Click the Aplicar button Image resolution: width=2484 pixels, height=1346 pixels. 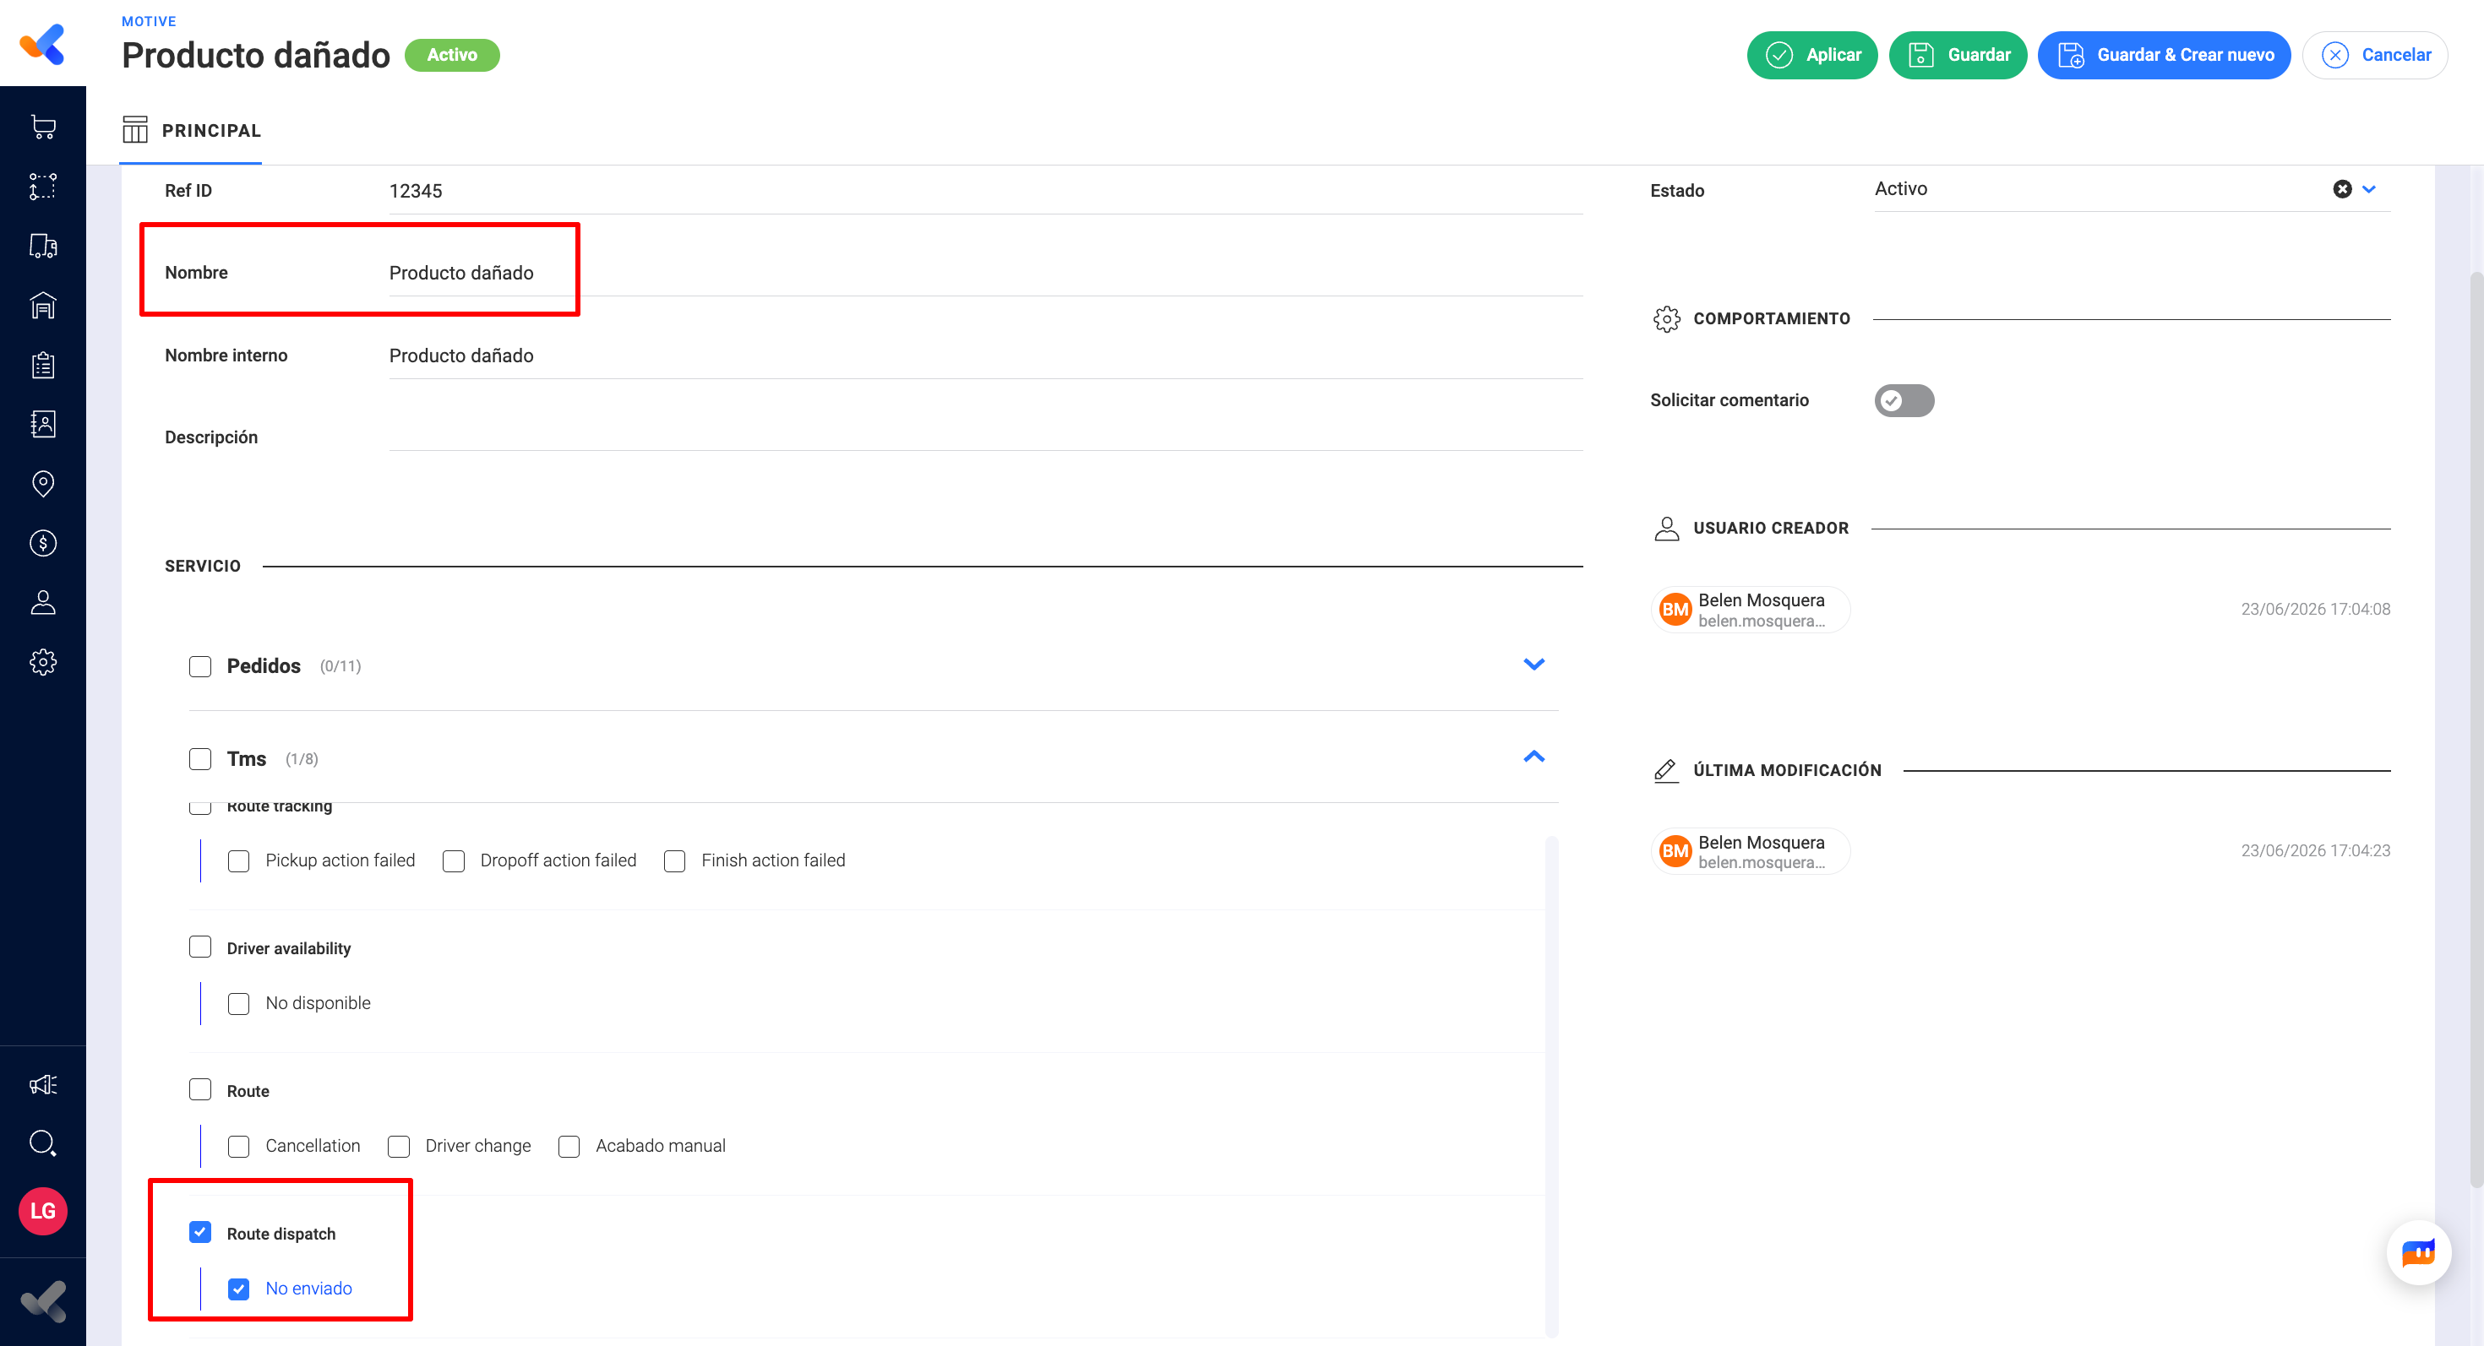pos(1812,55)
